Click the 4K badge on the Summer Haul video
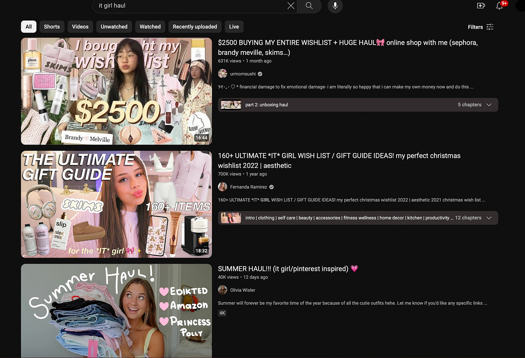 [222, 313]
